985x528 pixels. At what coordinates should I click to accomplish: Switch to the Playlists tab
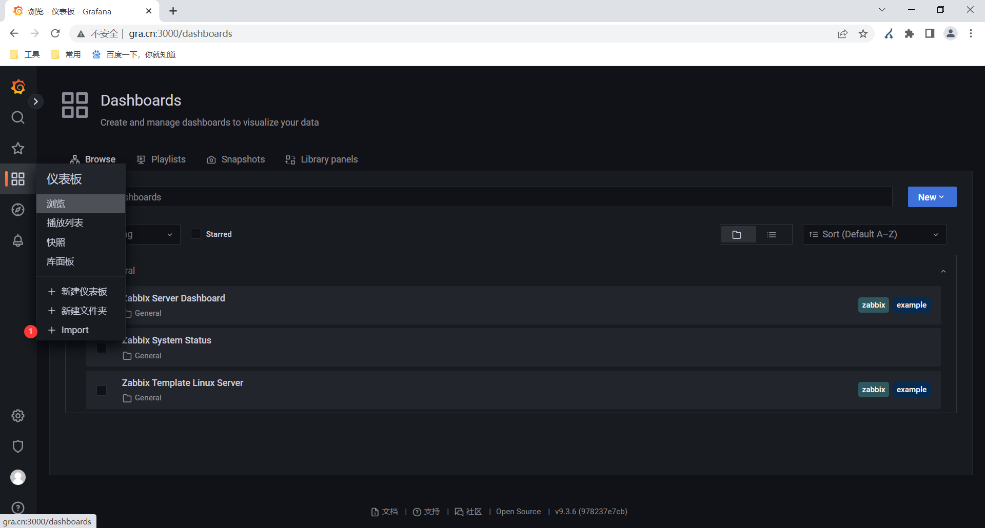161,159
